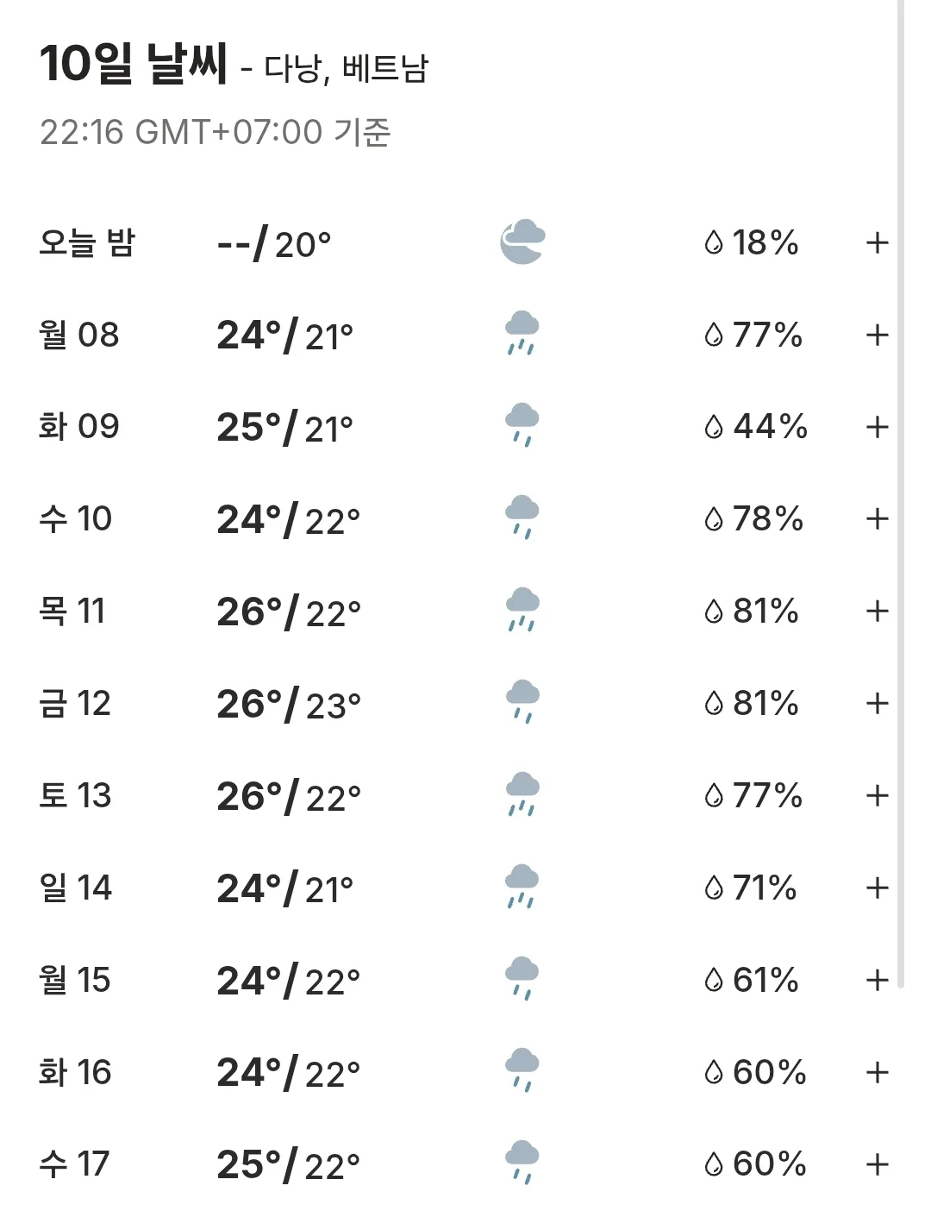Click the cloudy night icon for 오늘 밤
Screen dimensions: 931x1217
[x=522, y=242]
